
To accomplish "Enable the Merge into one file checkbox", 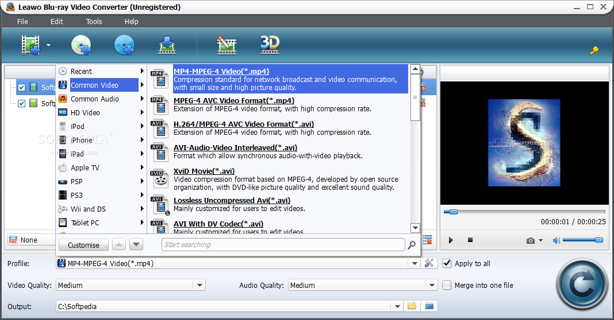I will pyautogui.click(x=446, y=285).
